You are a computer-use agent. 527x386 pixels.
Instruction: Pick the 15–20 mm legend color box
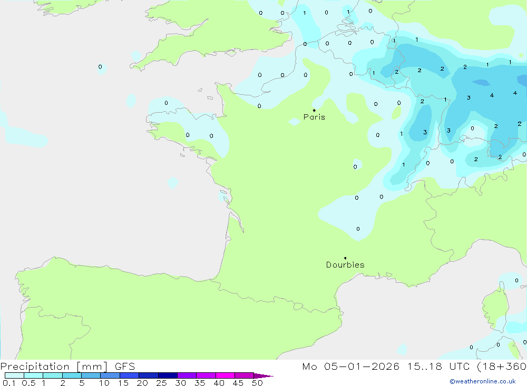point(130,375)
